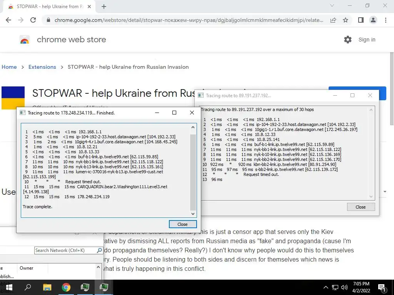Select 'Trace complete.' text line
Screen dimensions: 394x295
pos(37,207)
